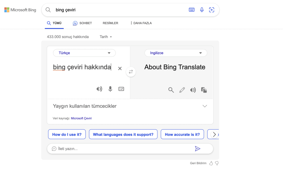Viewport: 283px width, 174px height.
Task: Clear the Turkish source text with X
Action: 120,68
